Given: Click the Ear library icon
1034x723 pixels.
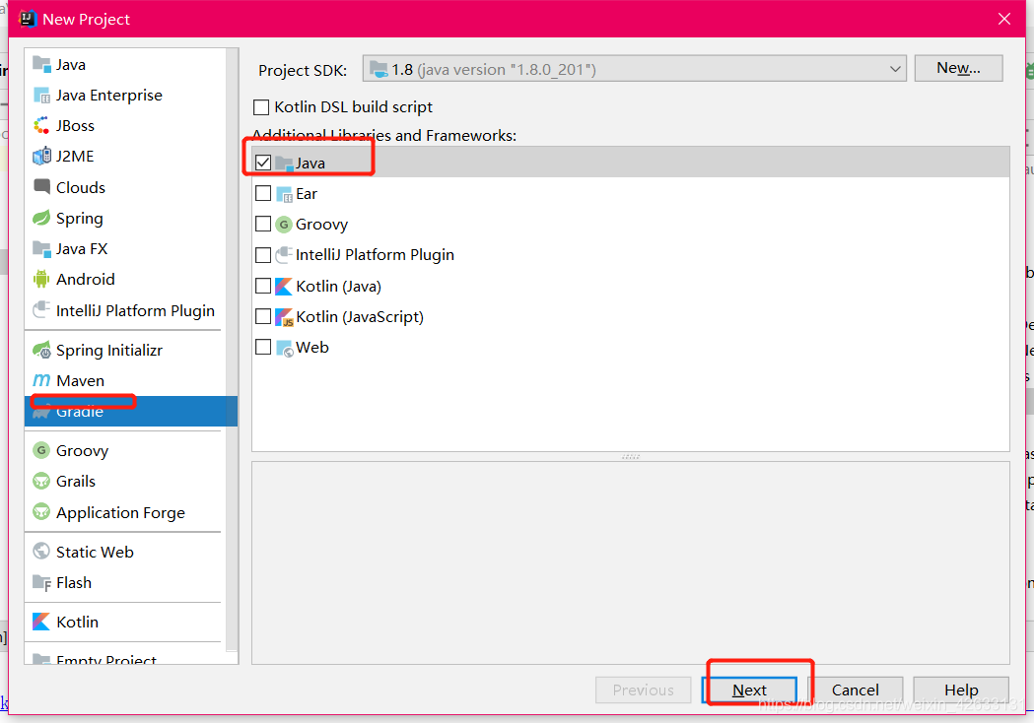Looking at the screenshot, I should [x=284, y=194].
